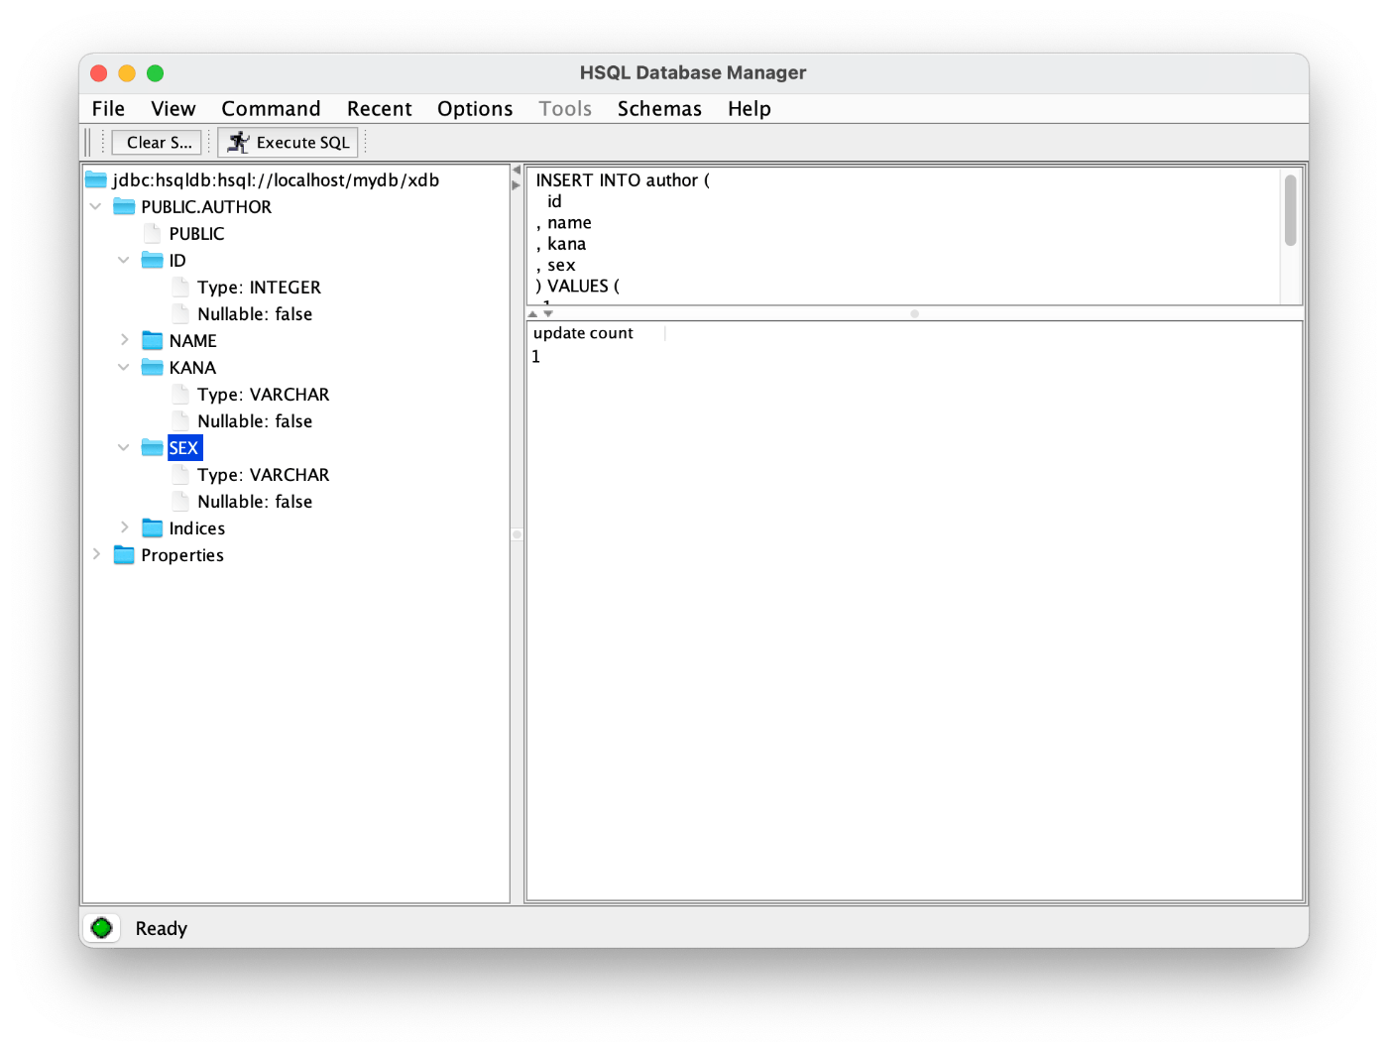Select the Type: INTEGER row
Viewport: 1388px width, 1052px height.
(259, 287)
